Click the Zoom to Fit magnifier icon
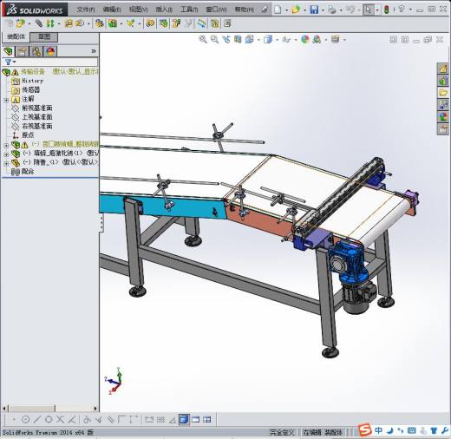Image resolution: width=451 pixels, height=439 pixels. click(203, 39)
